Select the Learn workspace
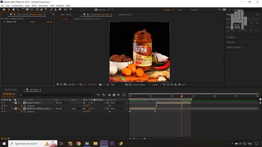 pyautogui.click(x=180, y=10)
